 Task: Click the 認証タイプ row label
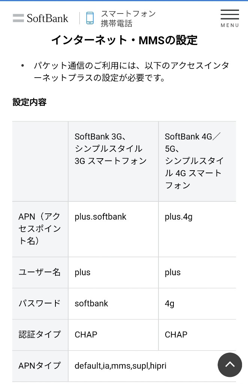click(39, 334)
